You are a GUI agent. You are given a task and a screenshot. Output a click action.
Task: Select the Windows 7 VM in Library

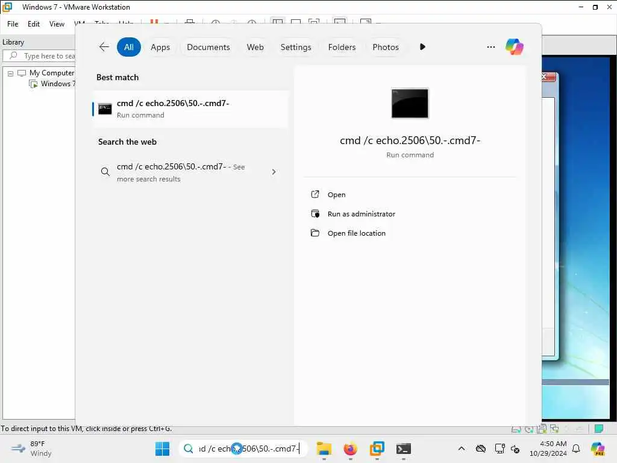pyautogui.click(x=58, y=83)
